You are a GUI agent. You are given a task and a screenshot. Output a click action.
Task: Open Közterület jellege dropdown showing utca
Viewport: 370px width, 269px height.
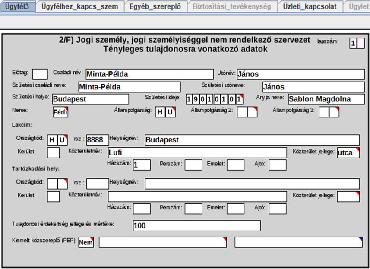tap(348, 153)
